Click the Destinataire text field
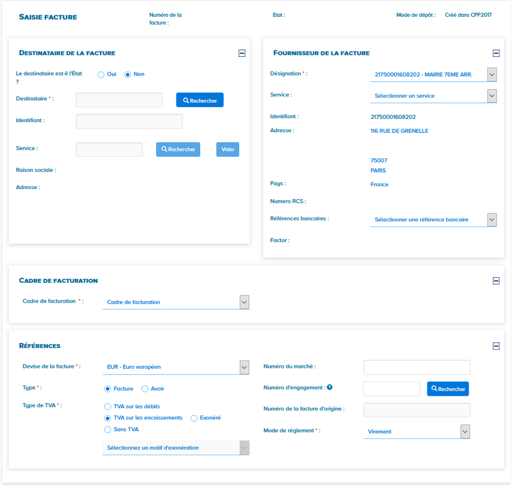This screenshot has height=486, width=513. pyautogui.click(x=119, y=100)
